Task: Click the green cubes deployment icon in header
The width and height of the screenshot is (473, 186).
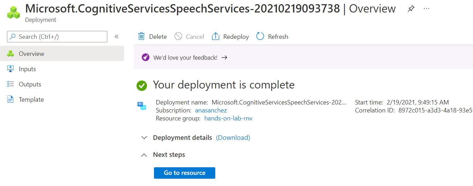Action: (14, 12)
